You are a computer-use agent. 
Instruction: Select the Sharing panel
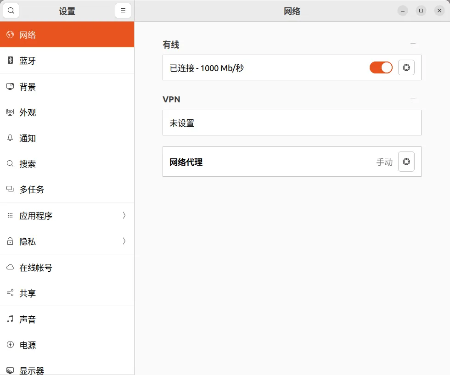click(x=28, y=293)
